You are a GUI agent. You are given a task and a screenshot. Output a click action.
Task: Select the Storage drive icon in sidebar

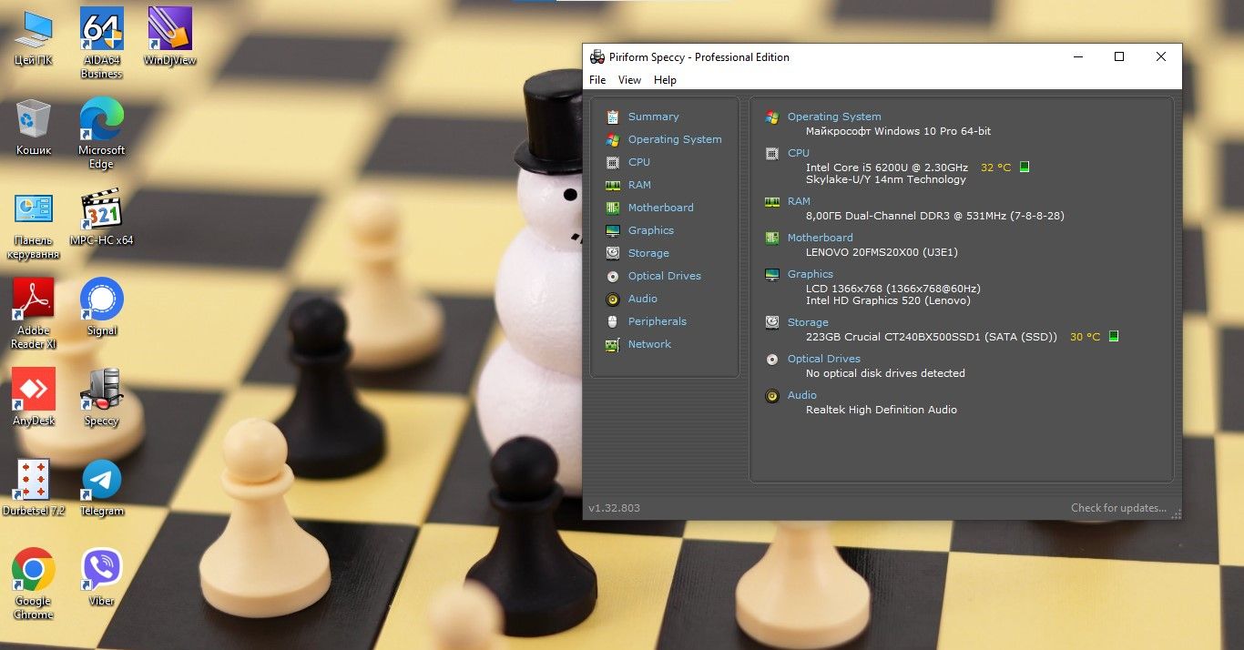pos(613,253)
